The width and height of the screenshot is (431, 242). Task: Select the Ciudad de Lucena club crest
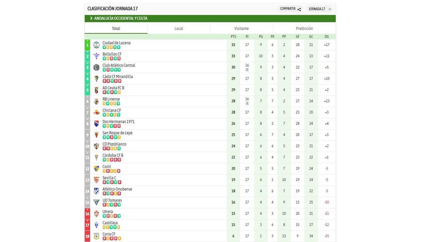click(97, 44)
